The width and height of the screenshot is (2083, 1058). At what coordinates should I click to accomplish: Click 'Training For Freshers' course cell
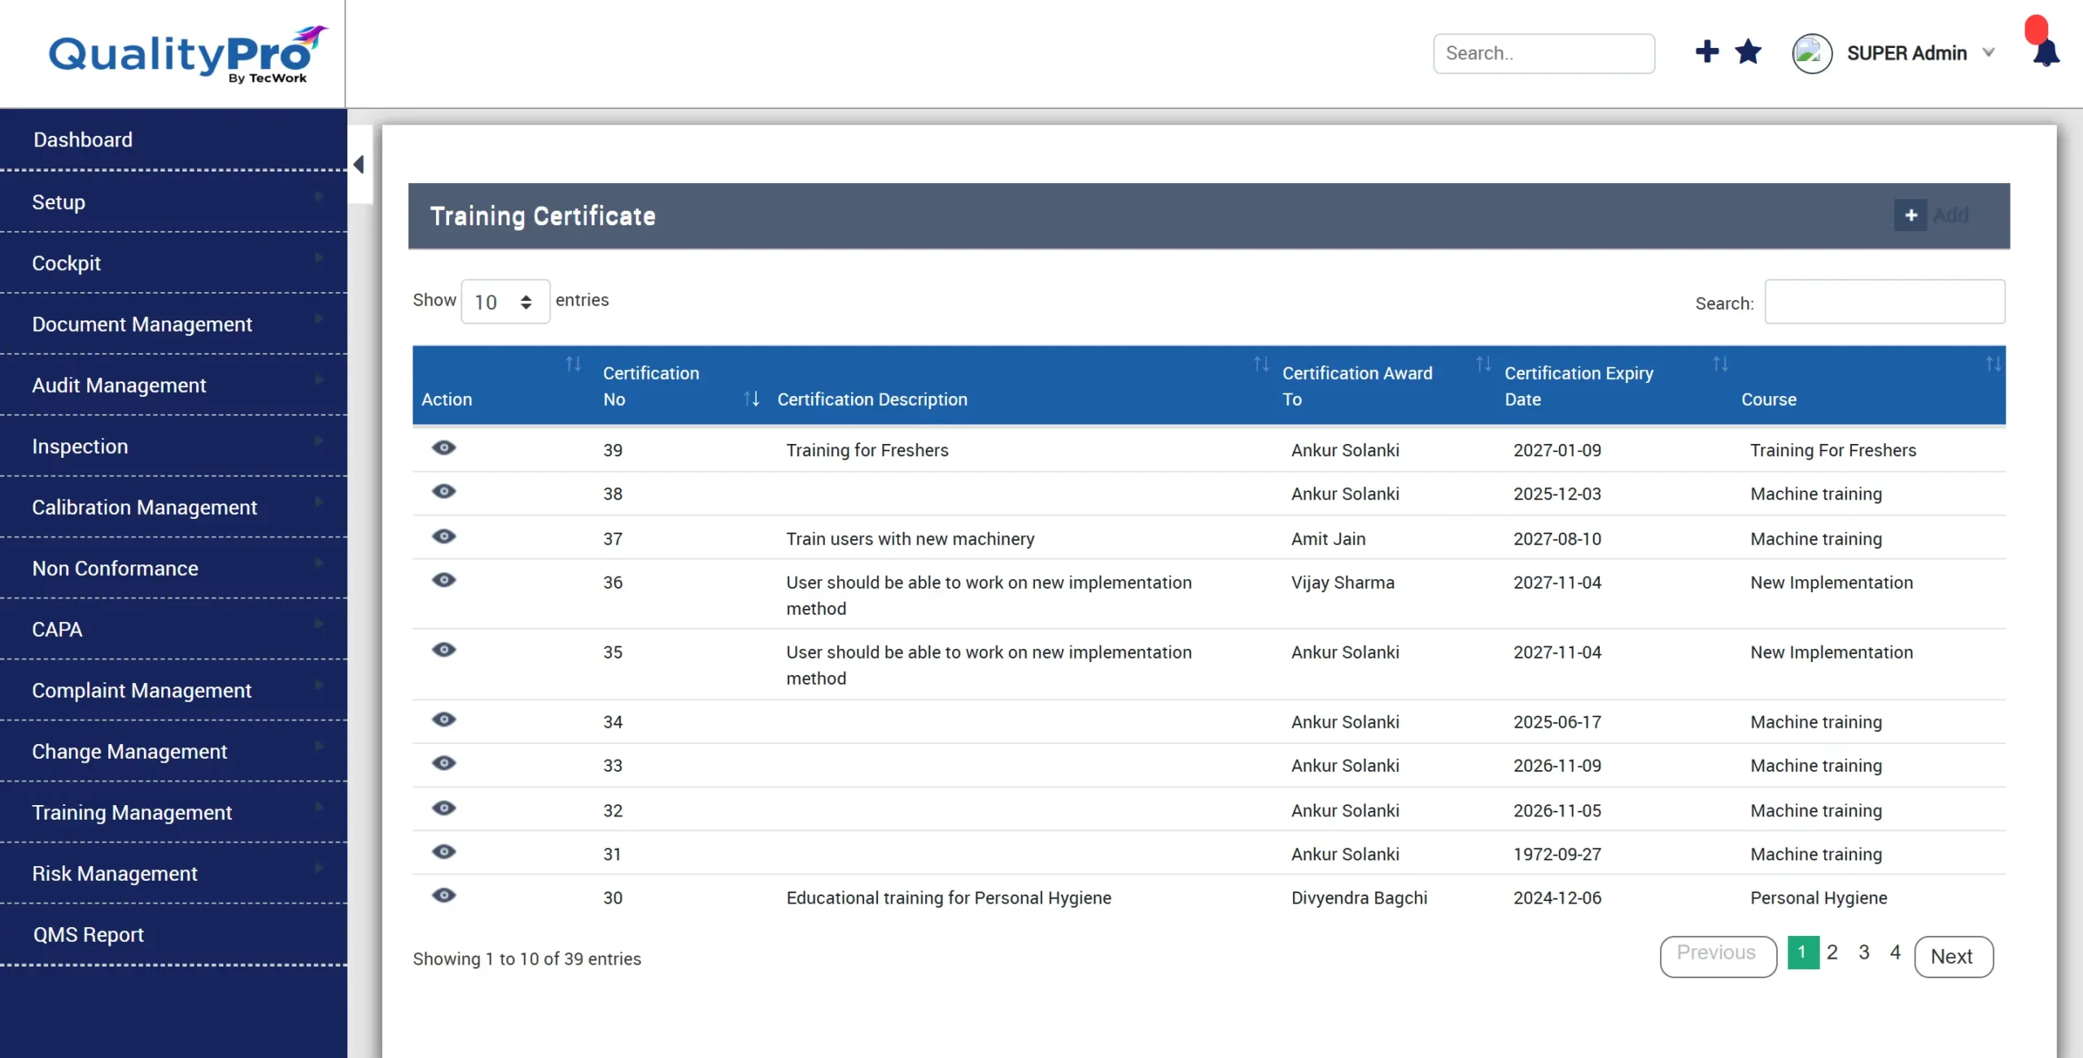click(x=1833, y=451)
